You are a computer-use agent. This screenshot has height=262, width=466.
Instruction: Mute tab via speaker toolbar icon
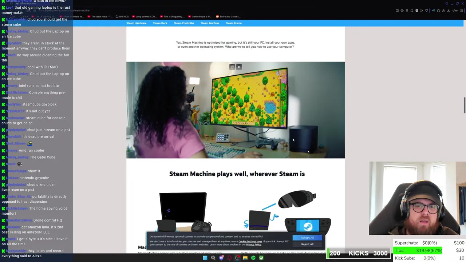tap(434, 11)
